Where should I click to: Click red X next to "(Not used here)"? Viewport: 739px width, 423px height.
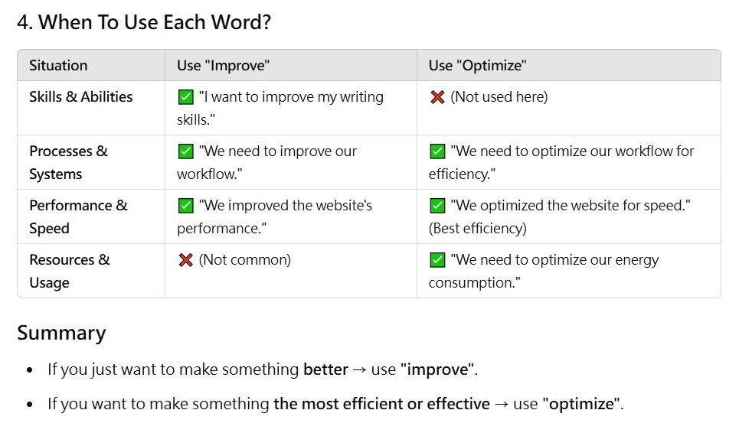tap(437, 97)
